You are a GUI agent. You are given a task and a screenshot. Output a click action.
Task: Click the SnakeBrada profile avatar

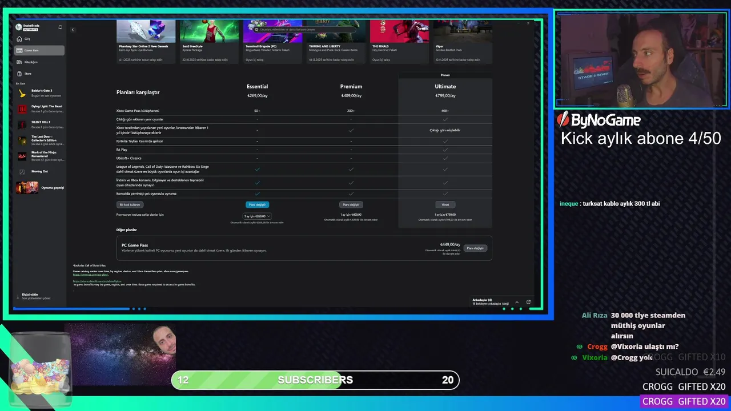coord(19,27)
